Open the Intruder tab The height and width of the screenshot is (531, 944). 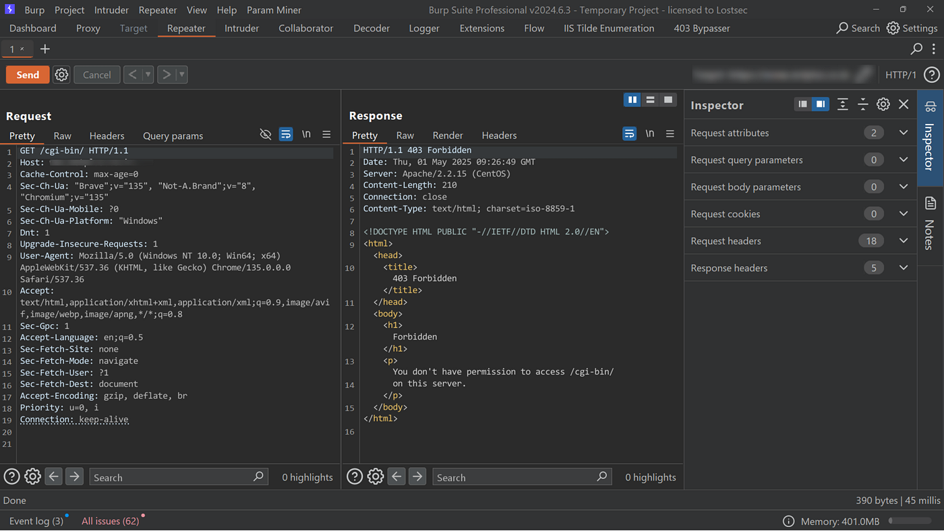(x=241, y=28)
